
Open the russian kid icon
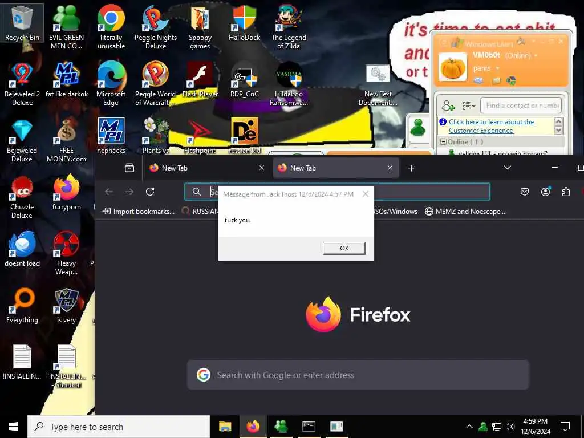[244, 136]
